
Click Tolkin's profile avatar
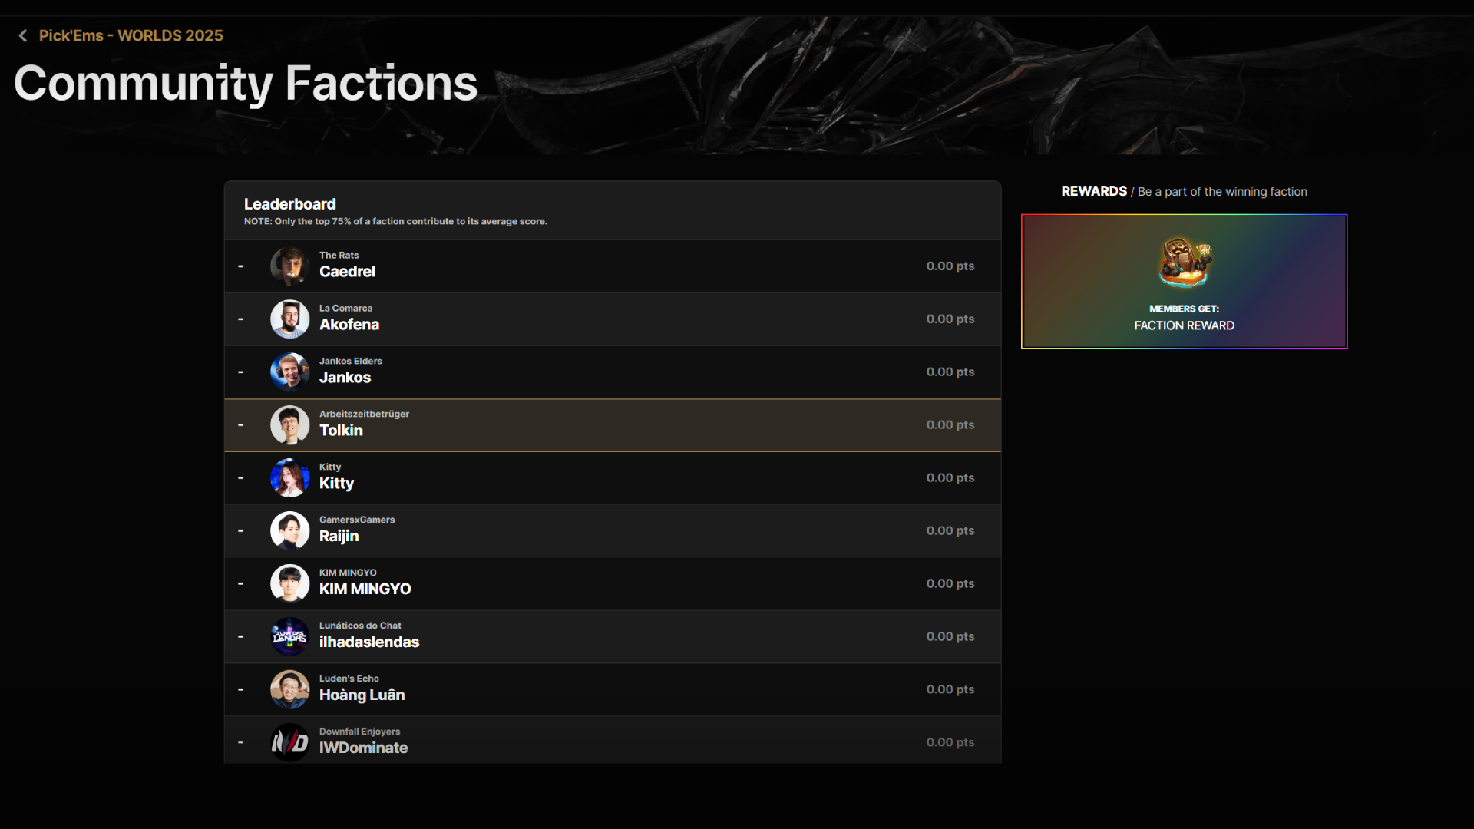tap(289, 425)
